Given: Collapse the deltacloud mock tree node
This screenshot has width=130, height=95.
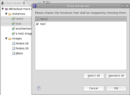Looking at the screenshot, I should point(3,9).
